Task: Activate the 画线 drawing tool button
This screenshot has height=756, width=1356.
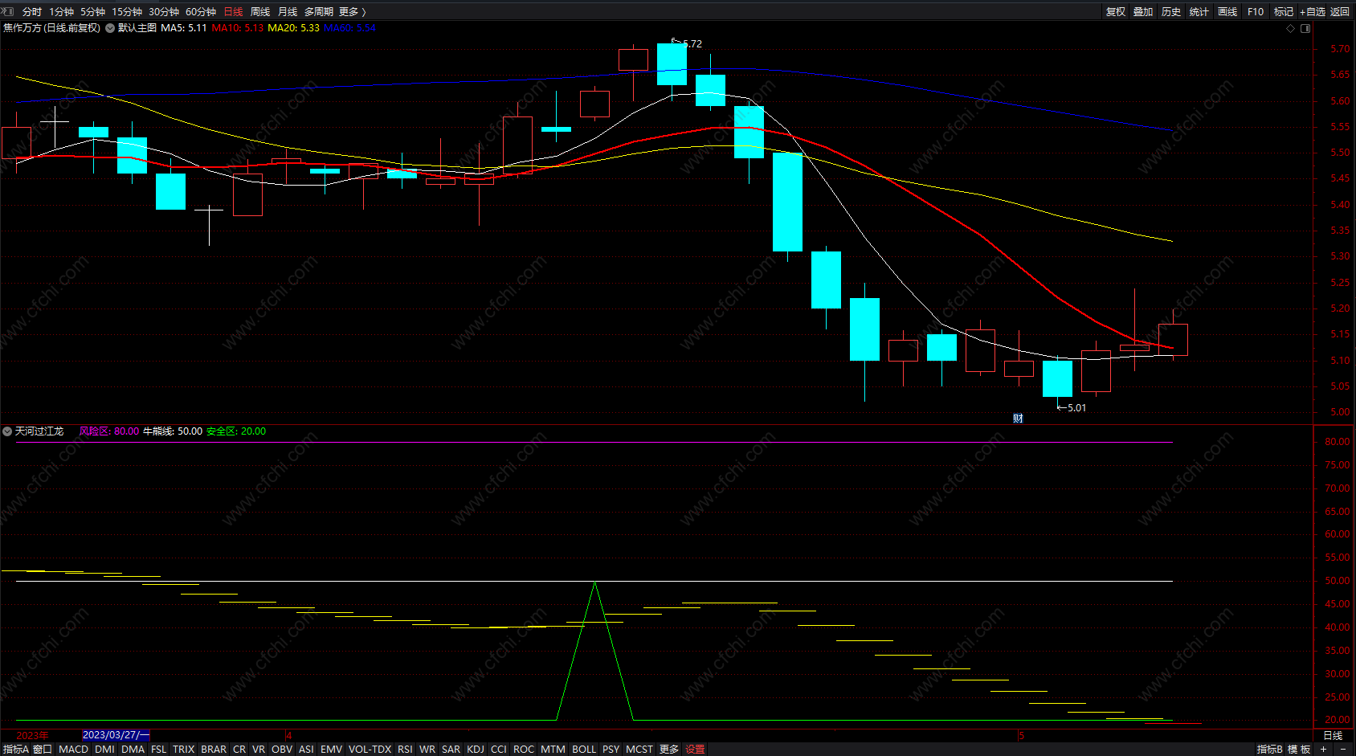Action: [x=1227, y=11]
